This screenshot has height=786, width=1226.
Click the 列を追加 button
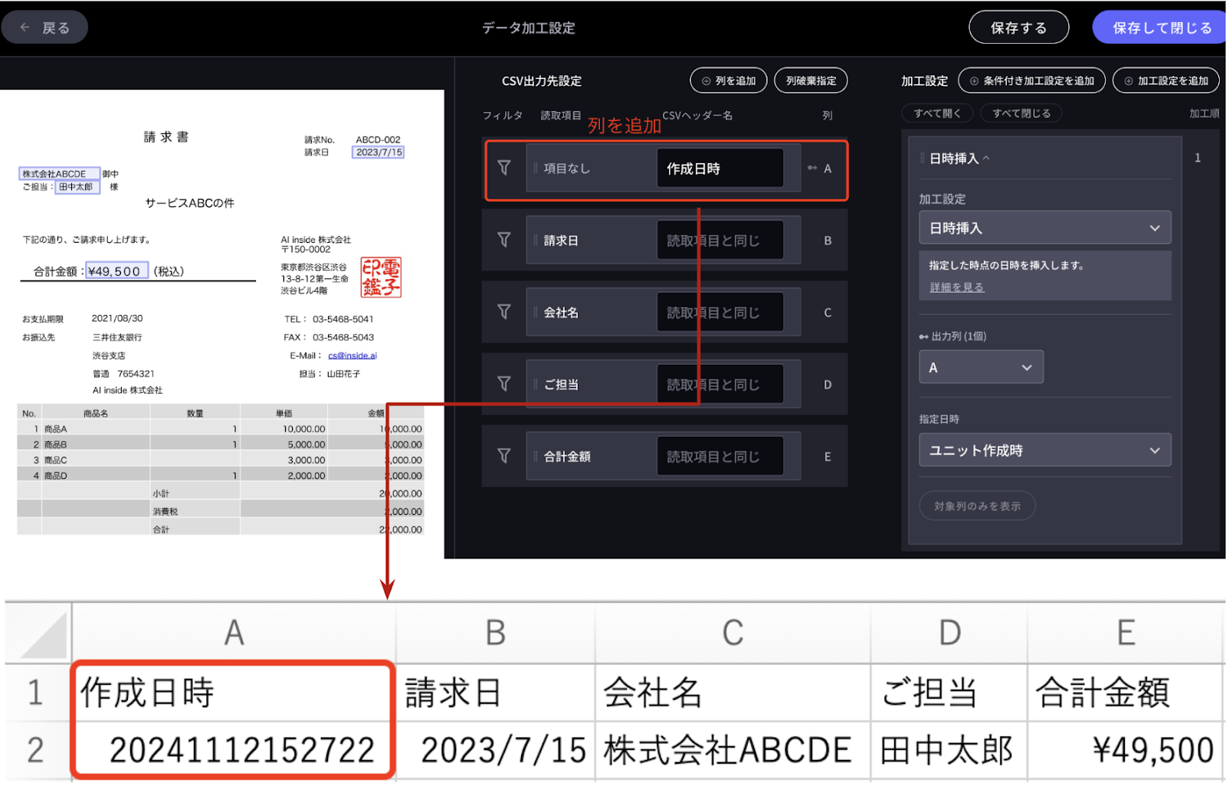tap(728, 80)
